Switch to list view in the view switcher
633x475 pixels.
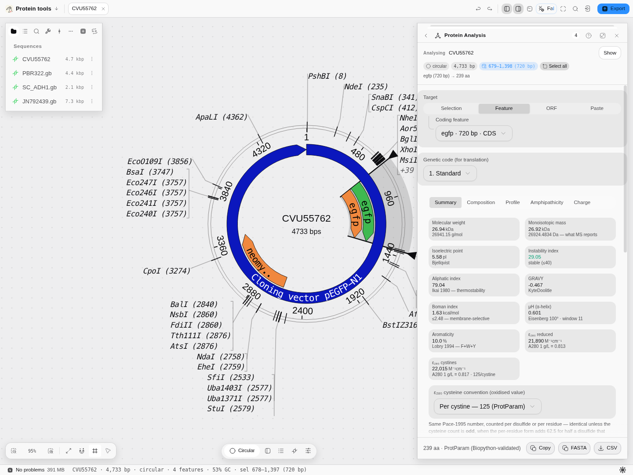(x=281, y=451)
